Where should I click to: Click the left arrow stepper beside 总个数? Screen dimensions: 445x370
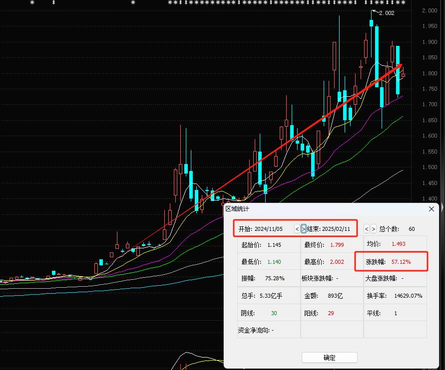coord(366,228)
